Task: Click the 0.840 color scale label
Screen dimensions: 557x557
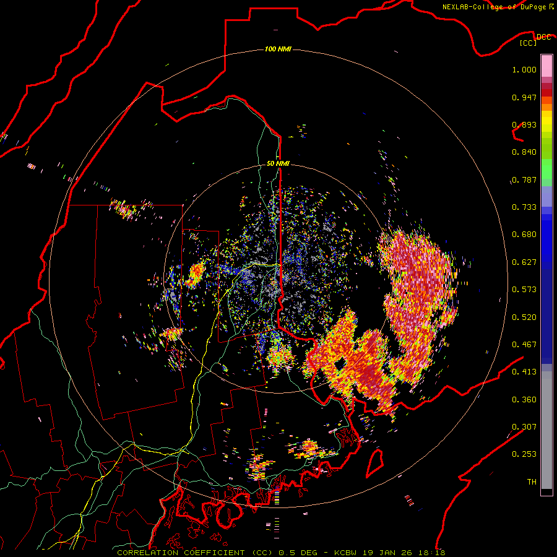Action: point(524,152)
